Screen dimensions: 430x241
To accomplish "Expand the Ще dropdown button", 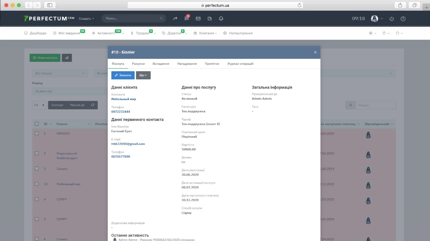I will tap(143, 75).
